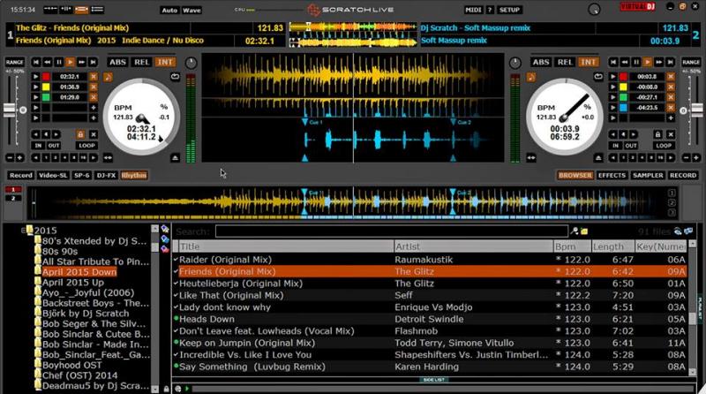Viewport: 706px width, 394px height.
Task: Open the DJ-FX panel tab
Action: pyautogui.click(x=107, y=176)
